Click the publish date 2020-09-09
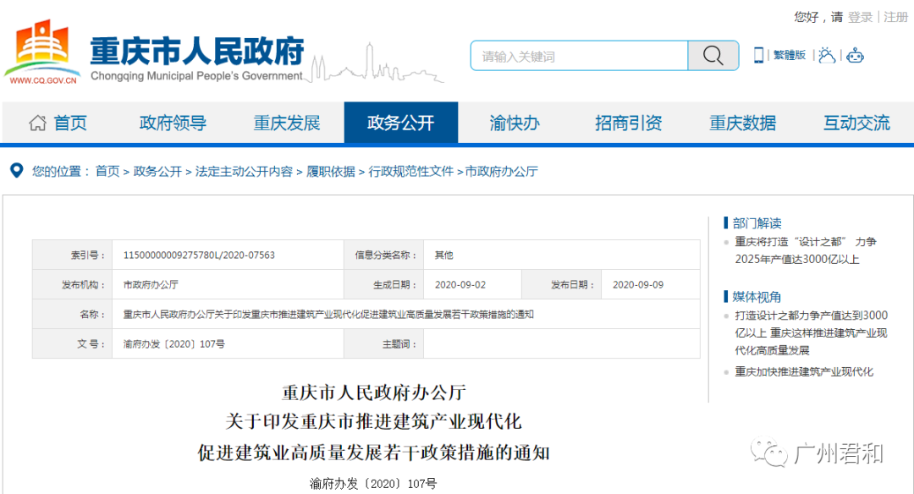The height and width of the screenshot is (494, 914). click(638, 285)
